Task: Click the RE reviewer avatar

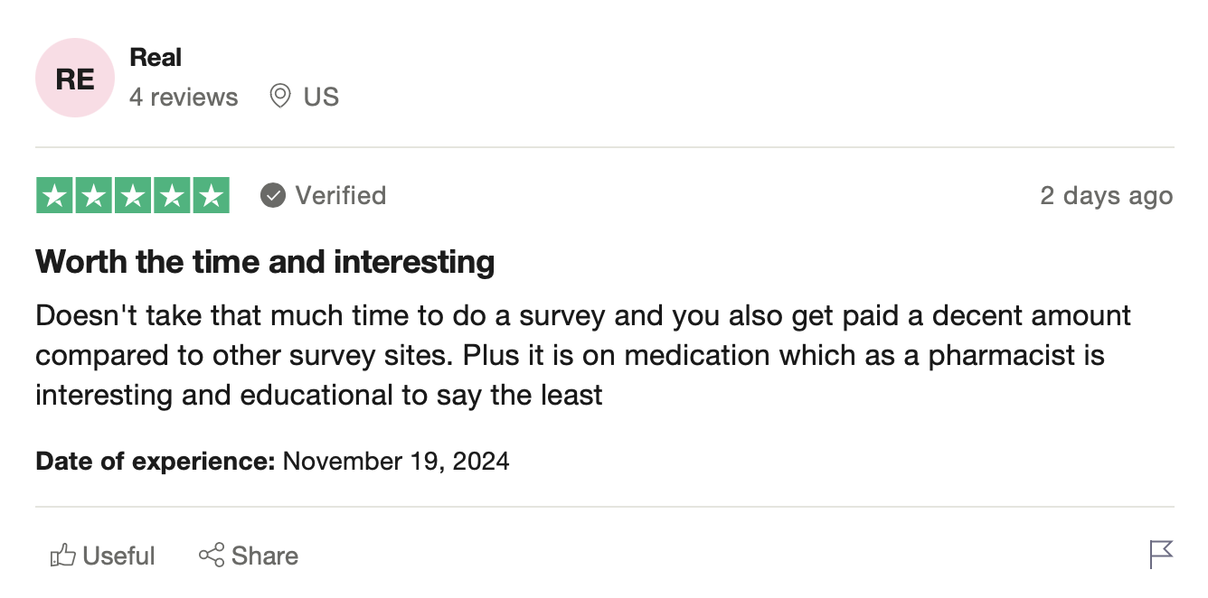Action: click(x=75, y=79)
